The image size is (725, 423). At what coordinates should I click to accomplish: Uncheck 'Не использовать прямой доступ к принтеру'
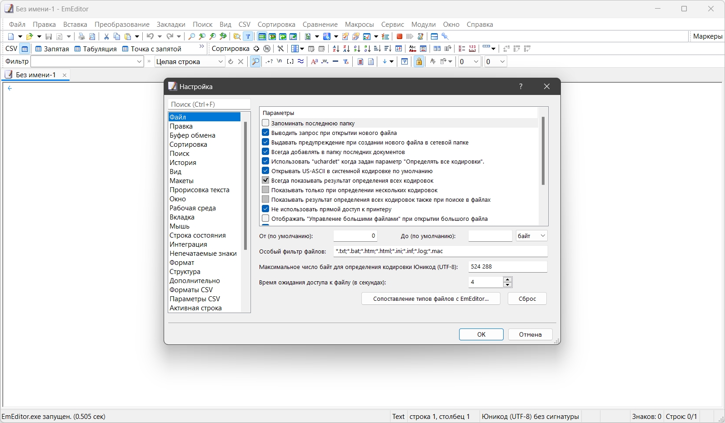point(265,209)
